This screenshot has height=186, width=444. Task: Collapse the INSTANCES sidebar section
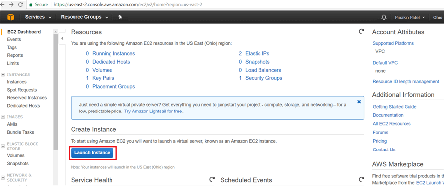point(3,74)
